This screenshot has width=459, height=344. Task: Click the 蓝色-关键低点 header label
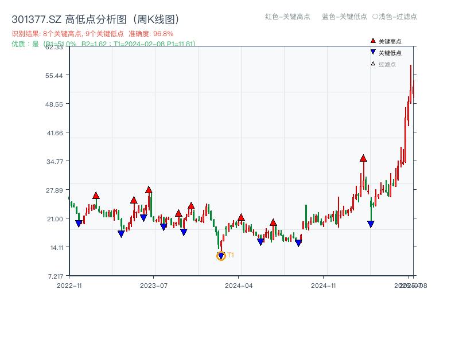[344, 17]
